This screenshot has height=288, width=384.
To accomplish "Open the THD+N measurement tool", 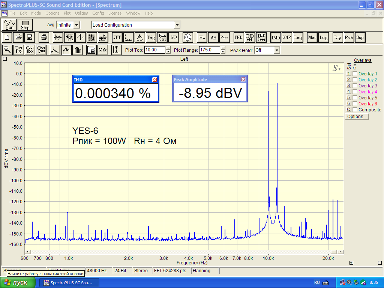I will [x=250, y=37].
